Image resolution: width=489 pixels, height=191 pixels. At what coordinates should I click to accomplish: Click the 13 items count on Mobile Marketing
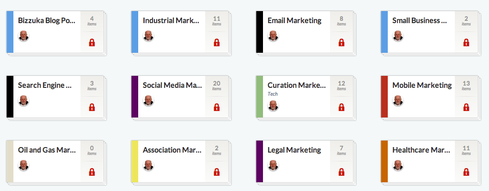[466, 86]
